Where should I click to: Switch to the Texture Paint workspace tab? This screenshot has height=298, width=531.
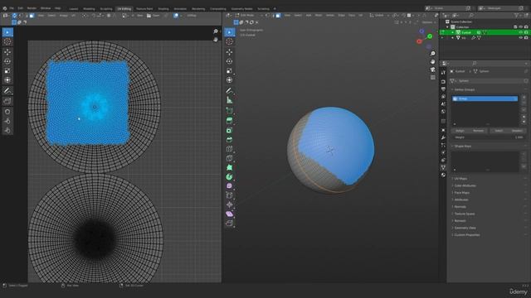(144, 9)
